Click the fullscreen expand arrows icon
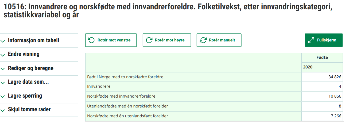 click(311, 40)
